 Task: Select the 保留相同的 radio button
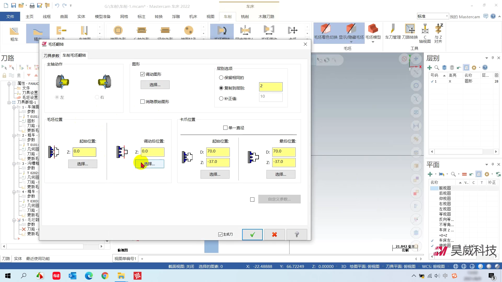pos(221,78)
